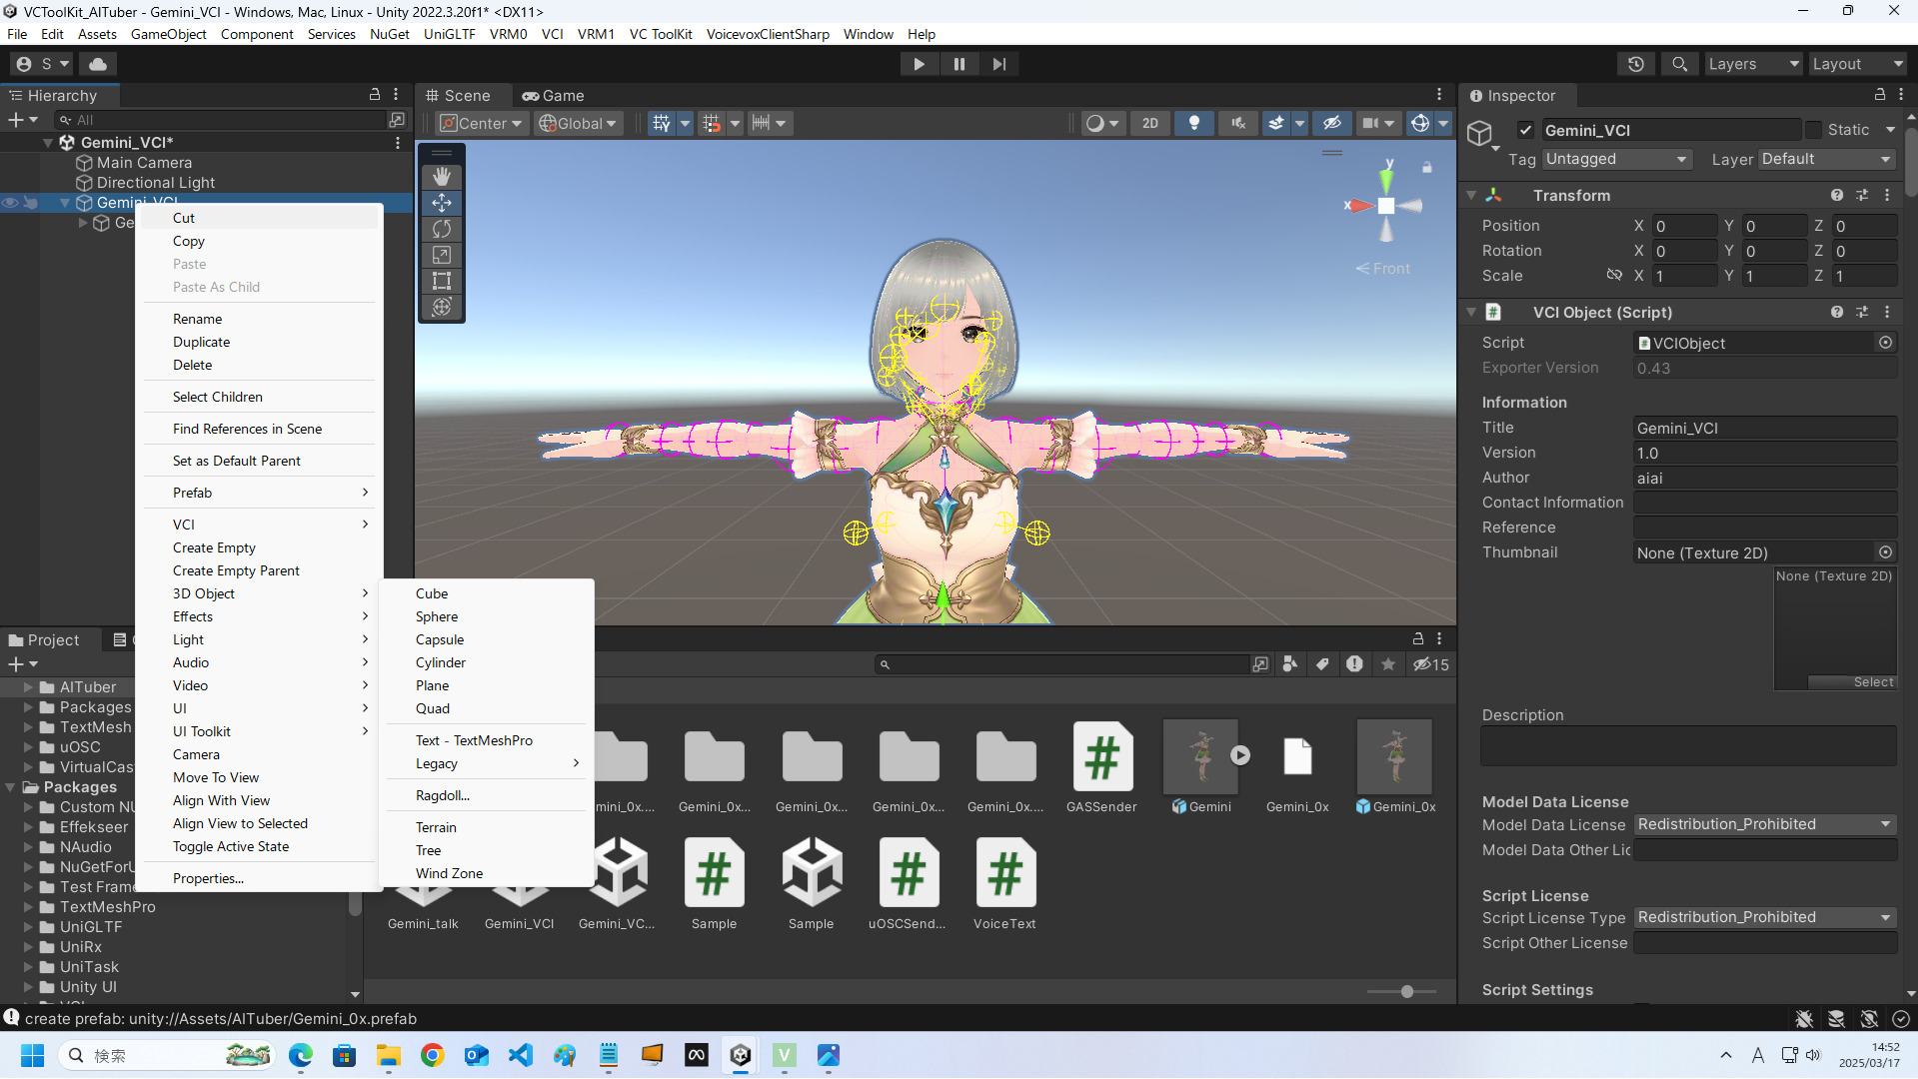1918x1079 pixels.
Task: Select the Rotate tool
Action: point(442,229)
